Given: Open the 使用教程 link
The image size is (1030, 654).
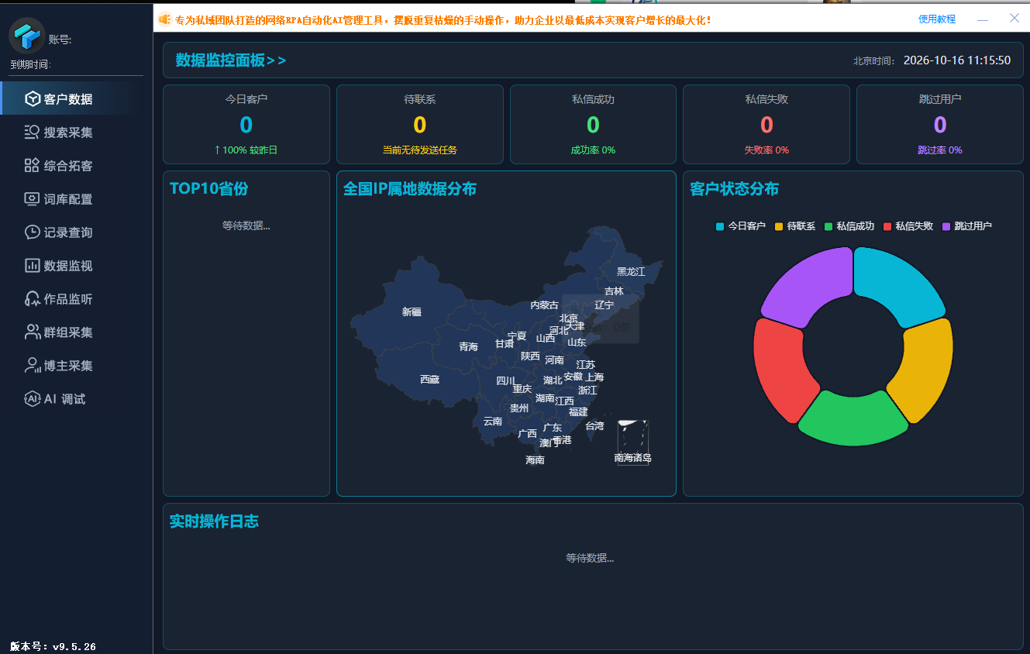Looking at the screenshot, I should (937, 19).
